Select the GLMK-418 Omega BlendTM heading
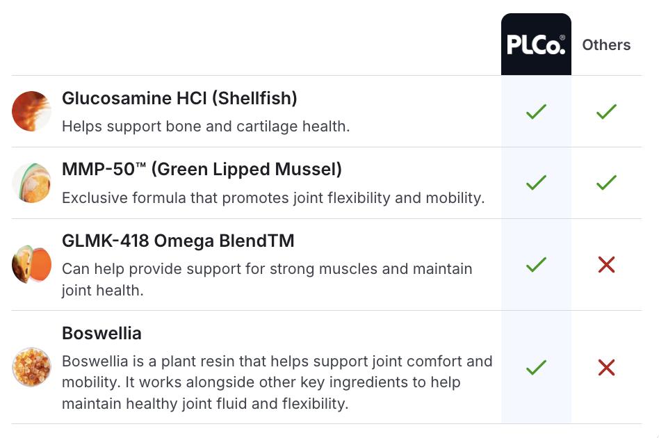The image size is (659, 438). (178, 241)
